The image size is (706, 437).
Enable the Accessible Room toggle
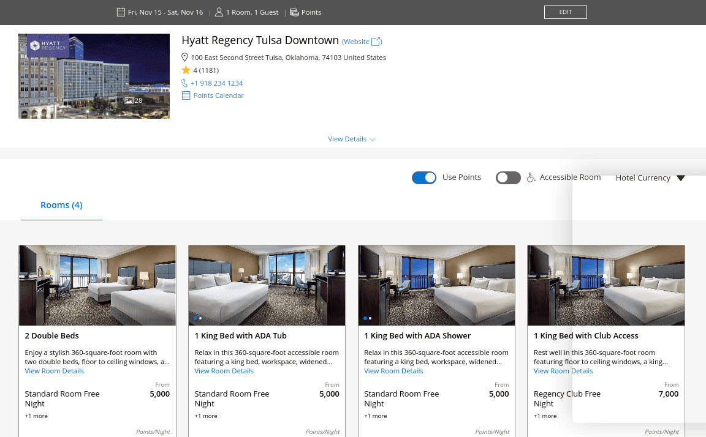[x=508, y=177]
